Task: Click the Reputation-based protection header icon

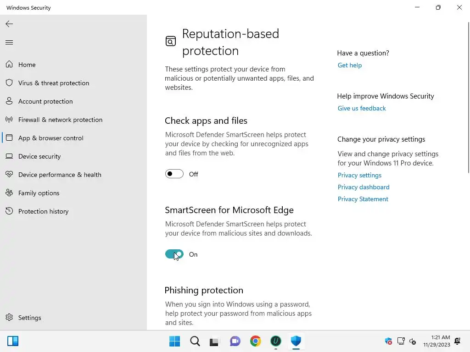Action: (171, 41)
